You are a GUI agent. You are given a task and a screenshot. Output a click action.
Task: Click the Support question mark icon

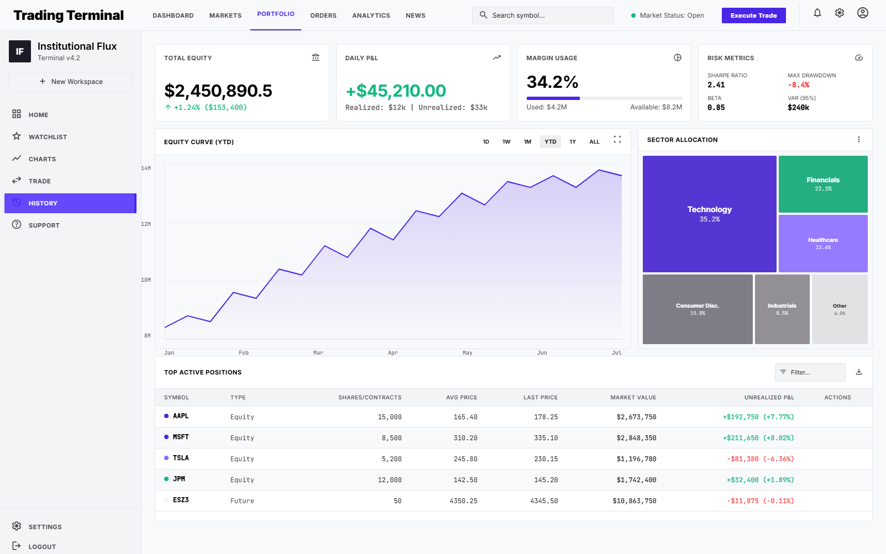17,224
